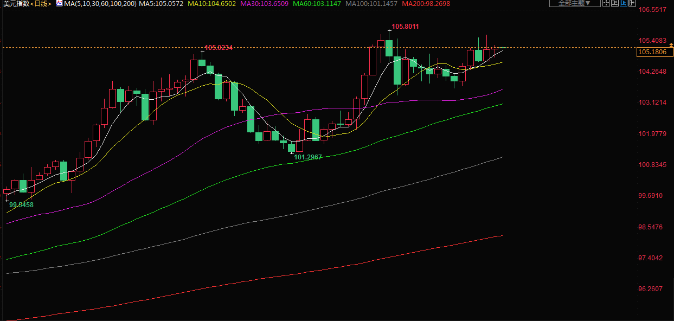674x321 pixels.
Task: Open the 全部主题 dropdown
Action: (x=574, y=3)
